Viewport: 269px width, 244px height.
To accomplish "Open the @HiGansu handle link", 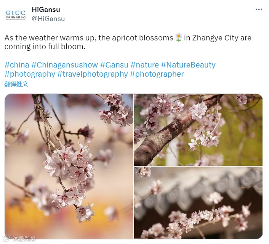I will pyautogui.click(x=48, y=19).
